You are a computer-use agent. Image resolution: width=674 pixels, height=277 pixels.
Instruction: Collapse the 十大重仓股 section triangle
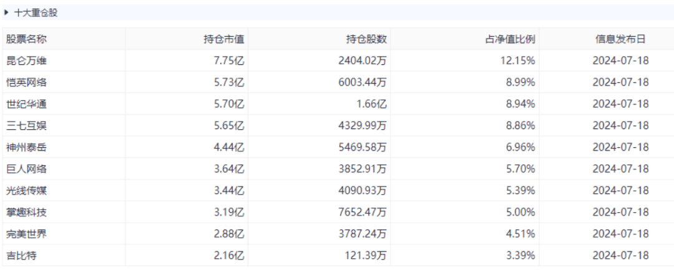click(x=6, y=13)
